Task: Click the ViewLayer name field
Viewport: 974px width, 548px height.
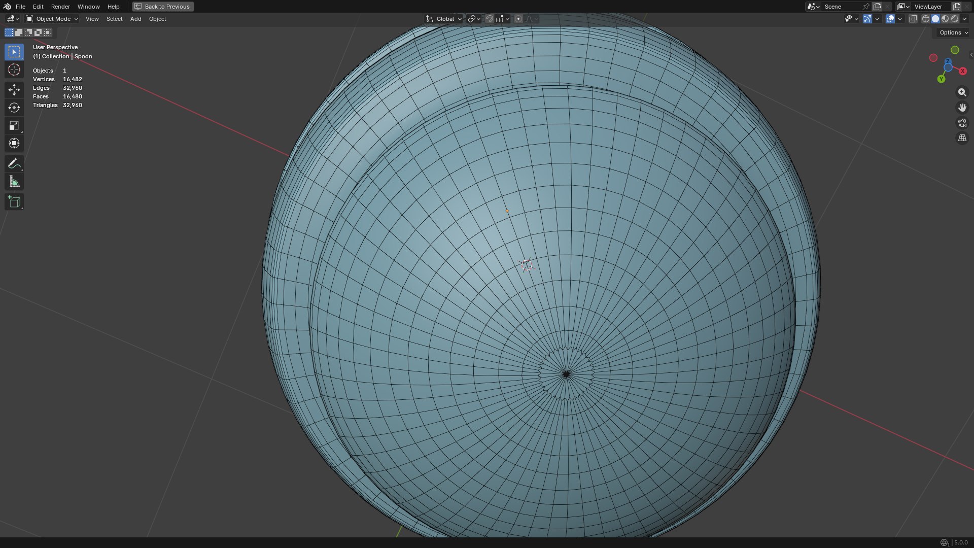Action: pos(931,7)
